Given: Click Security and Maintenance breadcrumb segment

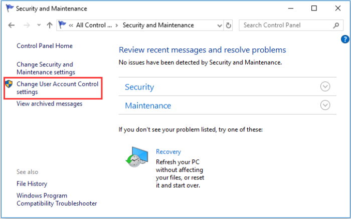Looking at the screenshot, I should click(x=158, y=25).
